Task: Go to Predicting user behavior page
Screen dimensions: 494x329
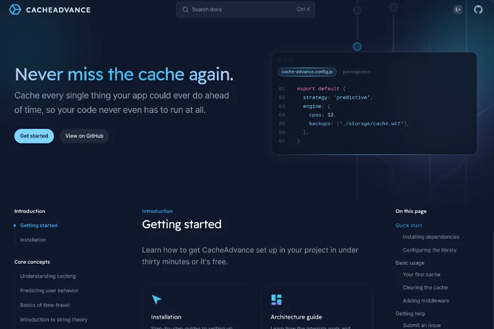Action: [x=49, y=291]
